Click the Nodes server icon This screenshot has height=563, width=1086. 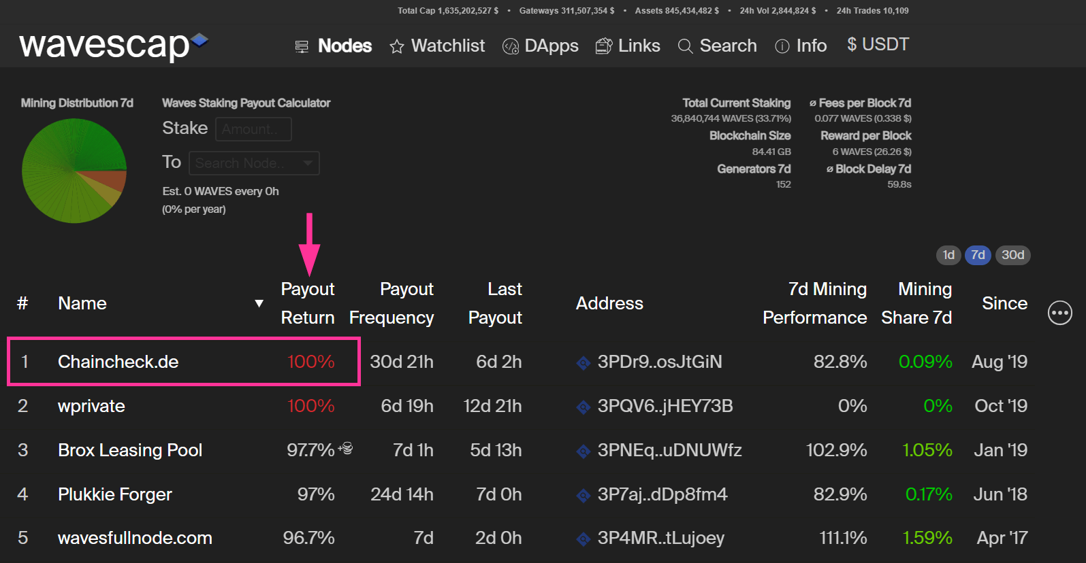point(302,46)
